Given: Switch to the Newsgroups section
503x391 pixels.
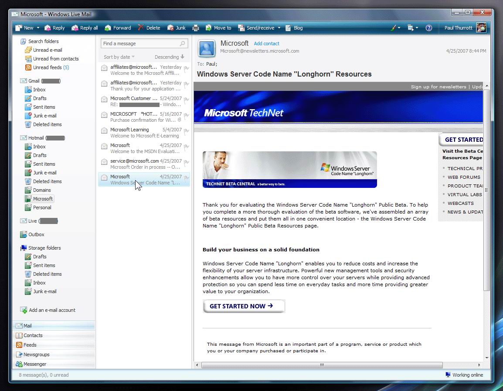Looking at the screenshot, I should pos(54,354).
